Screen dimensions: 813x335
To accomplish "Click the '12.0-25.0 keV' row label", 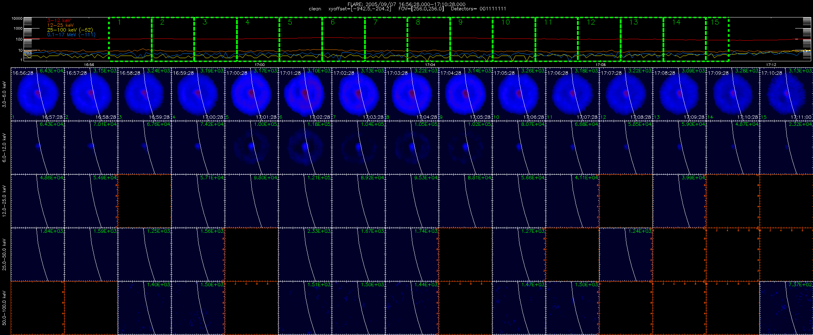I will [x=4, y=201].
